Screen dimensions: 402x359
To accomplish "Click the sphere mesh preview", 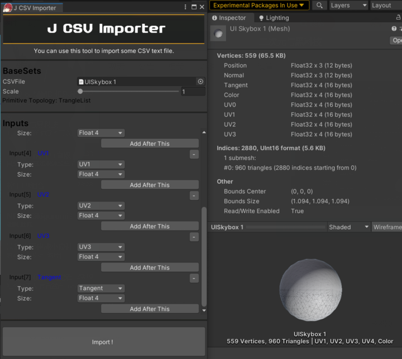I will tap(310, 290).
